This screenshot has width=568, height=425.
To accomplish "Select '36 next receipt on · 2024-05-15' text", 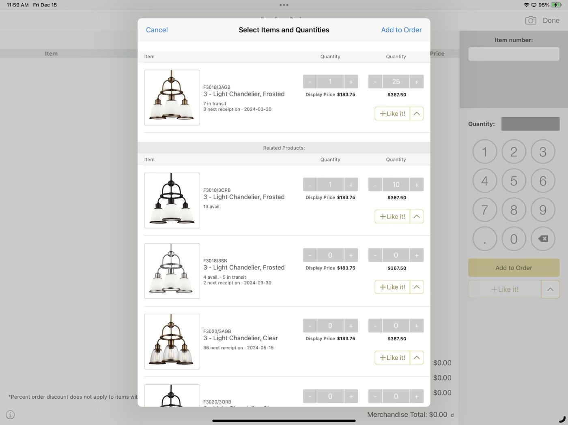I will click(239, 348).
